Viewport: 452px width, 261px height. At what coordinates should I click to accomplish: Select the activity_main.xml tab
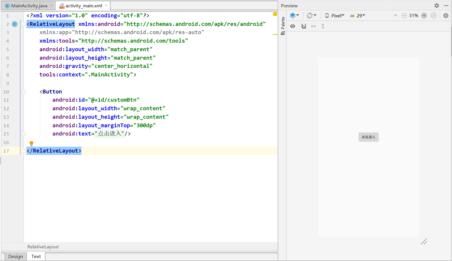pos(84,6)
